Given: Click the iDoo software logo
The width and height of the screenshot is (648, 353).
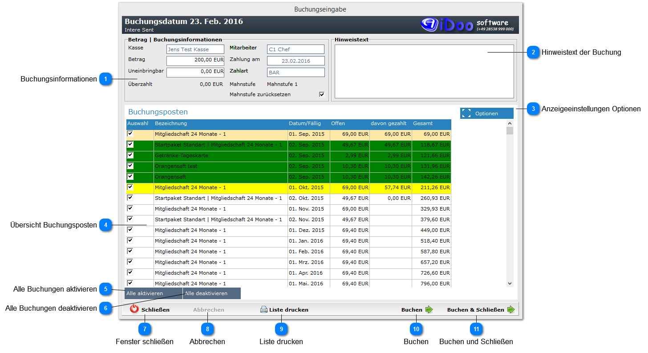Looking at the screenshot, I should pyautogui.click(x=467, y=25).
